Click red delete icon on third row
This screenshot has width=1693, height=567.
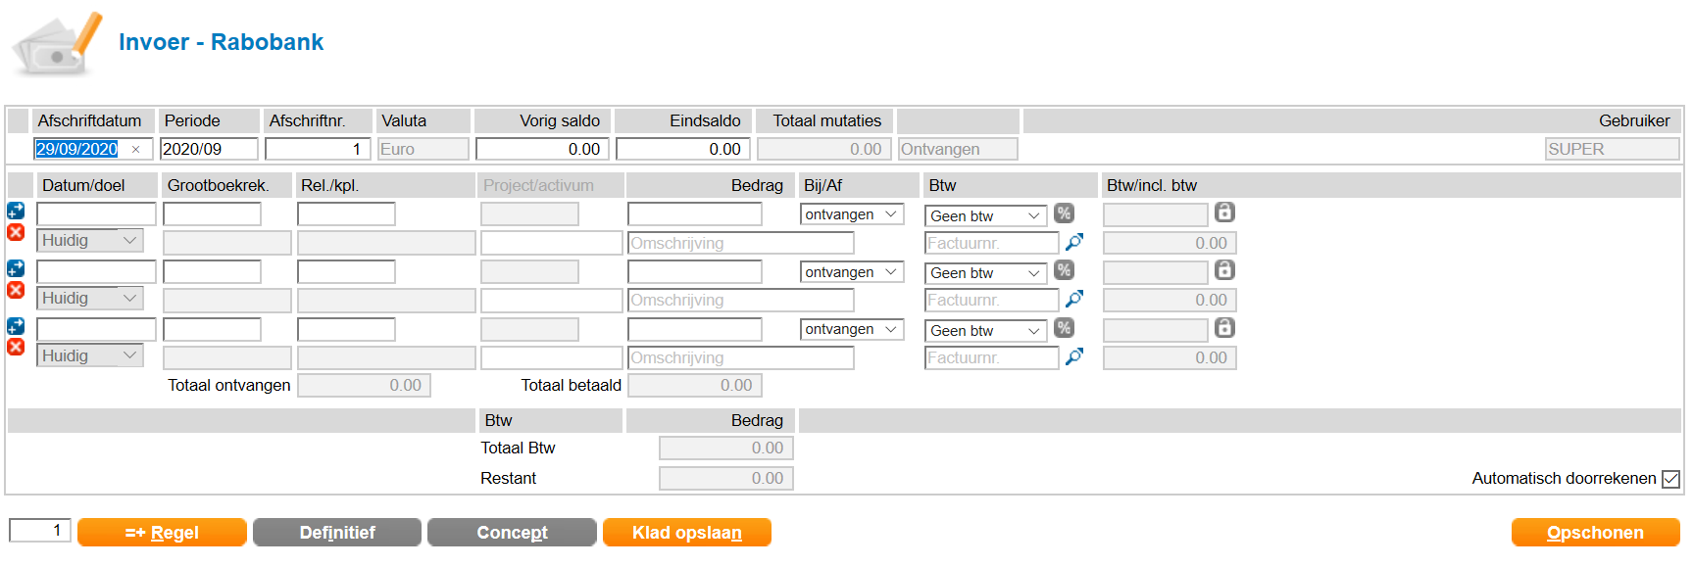(x=16, y=347)
